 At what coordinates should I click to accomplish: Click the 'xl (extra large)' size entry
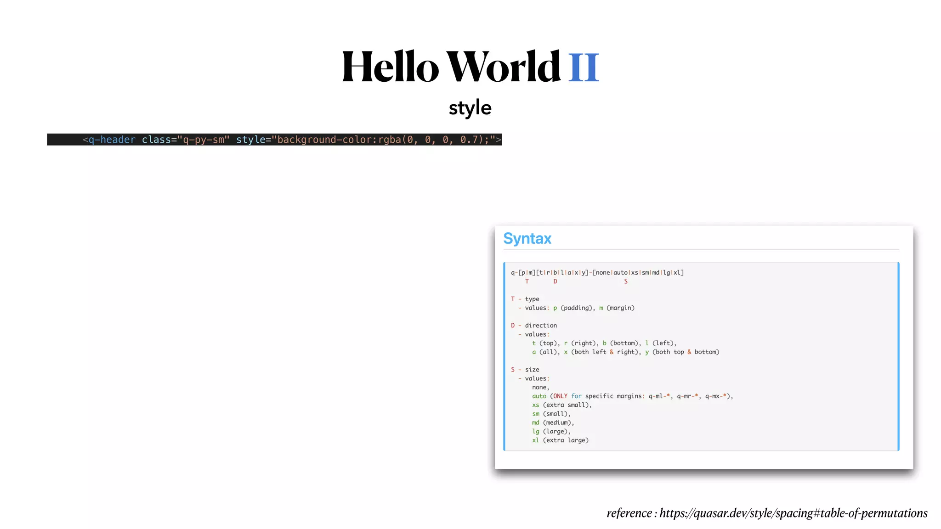pyautogui.click(x=560, y=440)
